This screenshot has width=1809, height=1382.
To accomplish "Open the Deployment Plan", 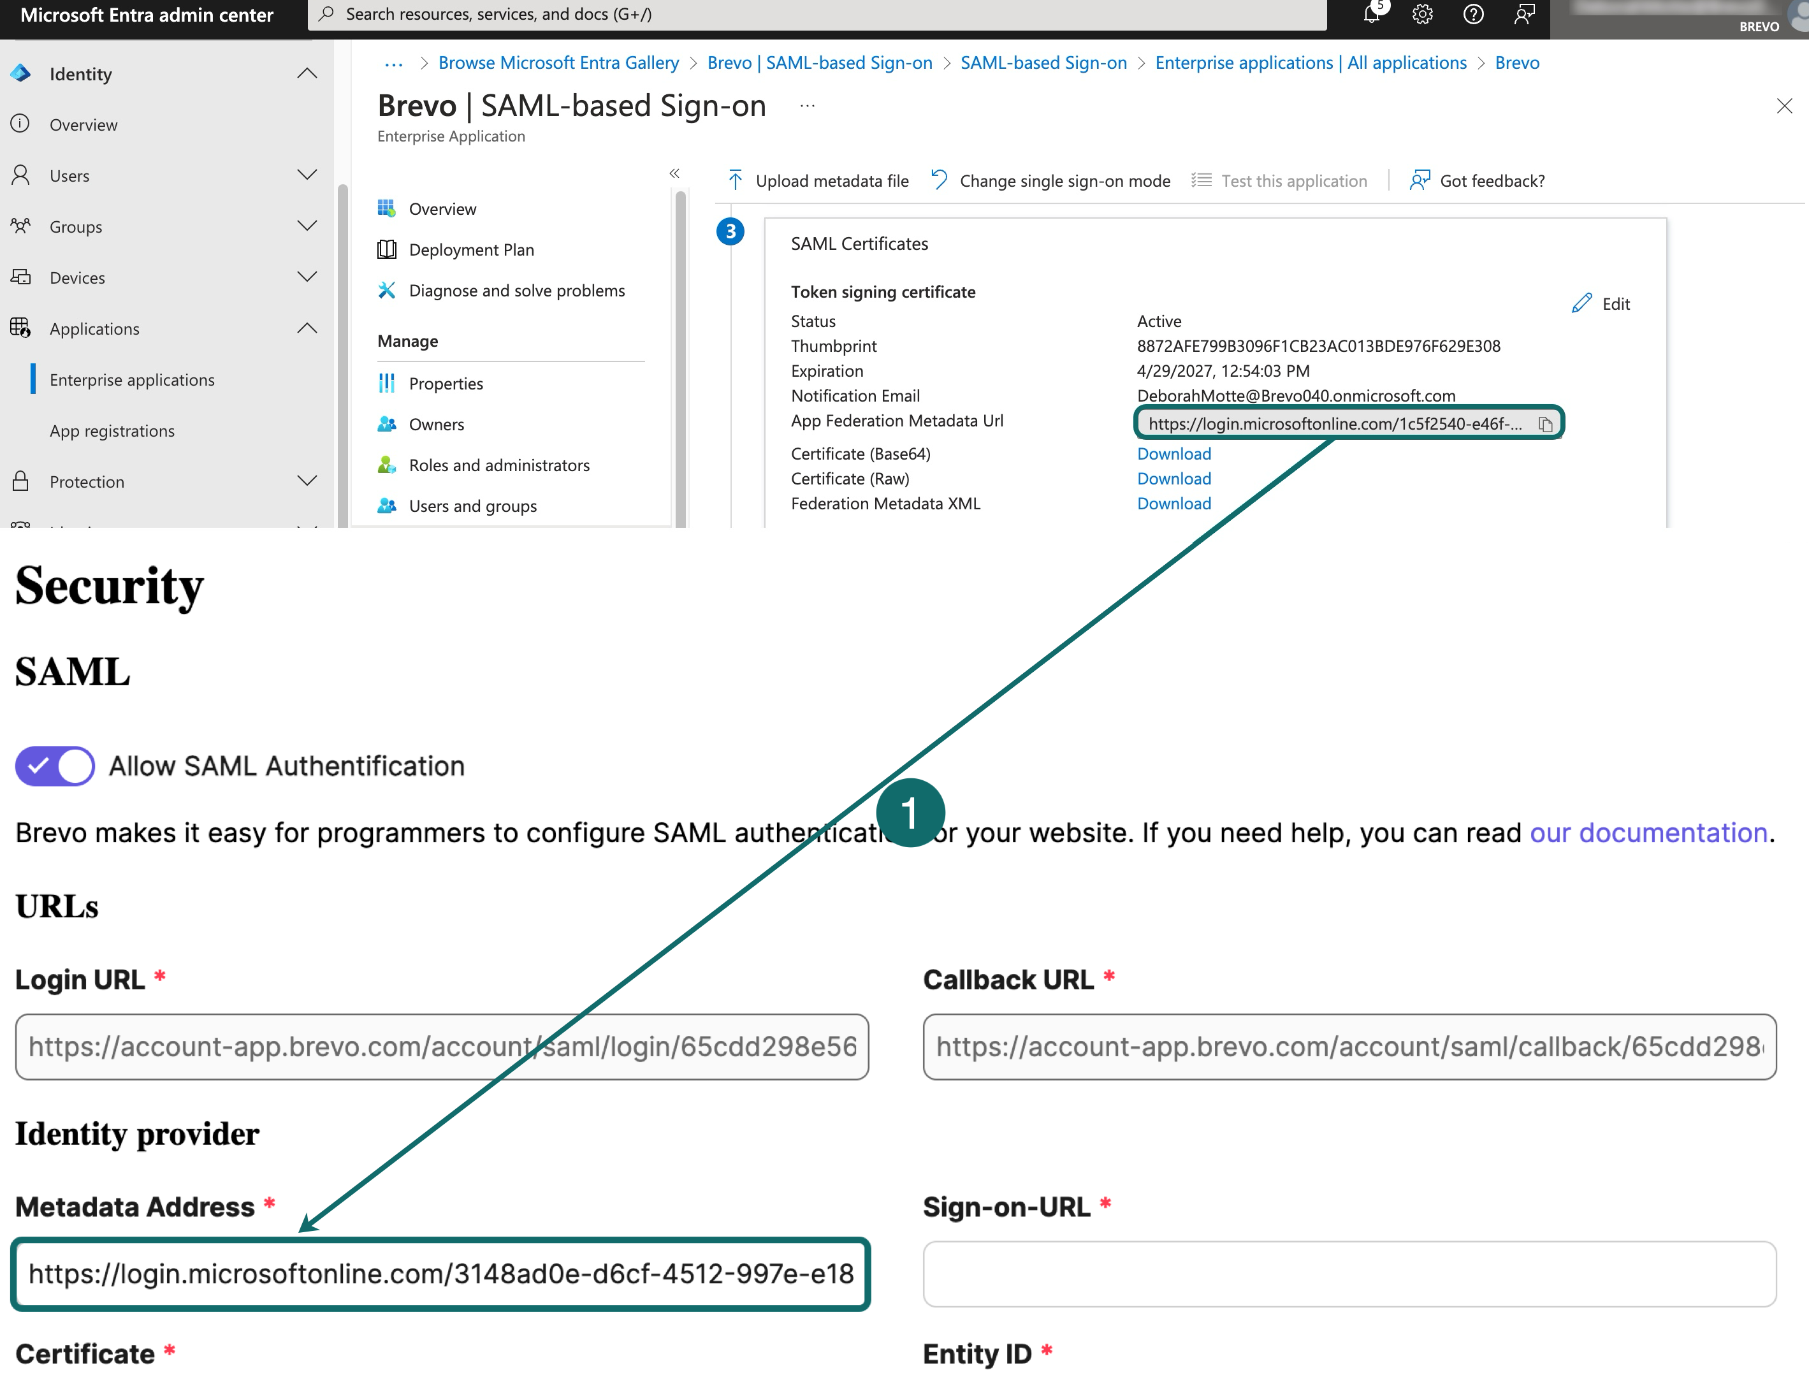I will [x=472, y=249].
